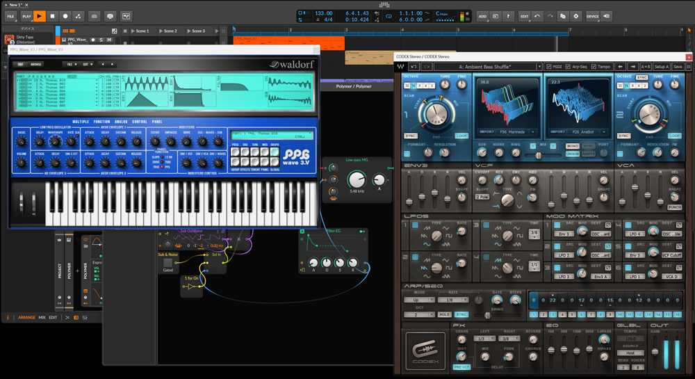Open Arp/Seq Mode Up dropdown
Image resolution: width=695 pixels, height=379 pixels.
coord(419,300)
